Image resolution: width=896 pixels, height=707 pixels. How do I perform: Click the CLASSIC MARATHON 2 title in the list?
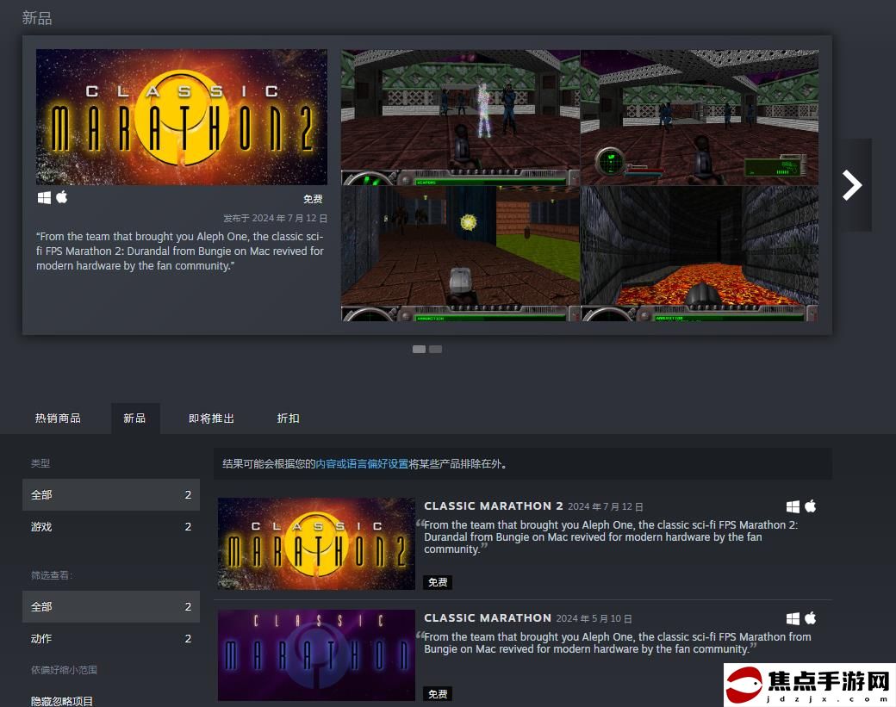point(494,506)
